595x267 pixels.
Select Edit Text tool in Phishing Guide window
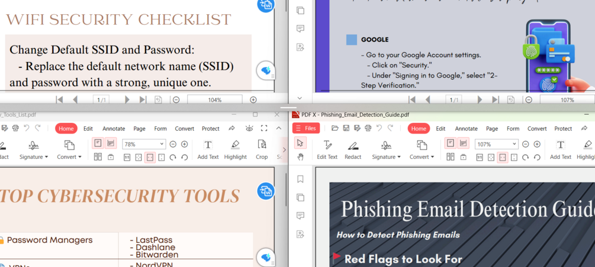click(327, 149)
